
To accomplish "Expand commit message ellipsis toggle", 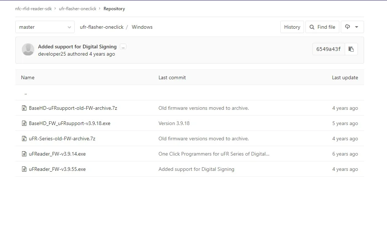I will 123,47.
